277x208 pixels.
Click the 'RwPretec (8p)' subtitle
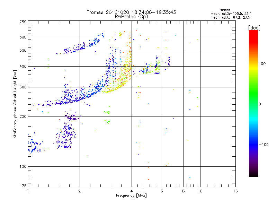coord(131,17)
